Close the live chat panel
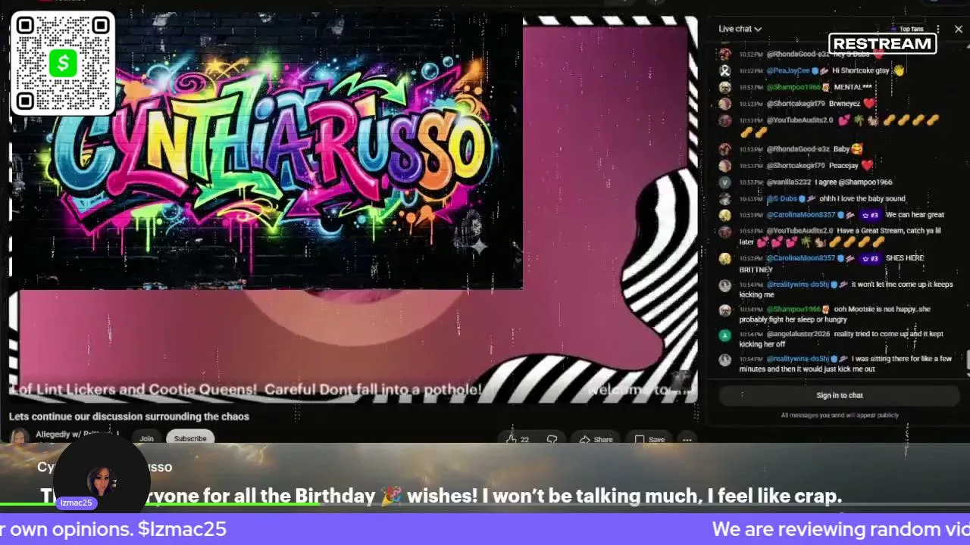 [959, 29]
